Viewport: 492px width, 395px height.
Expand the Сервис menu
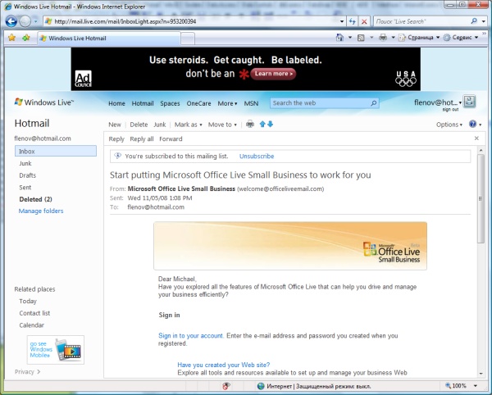[461, 38]
